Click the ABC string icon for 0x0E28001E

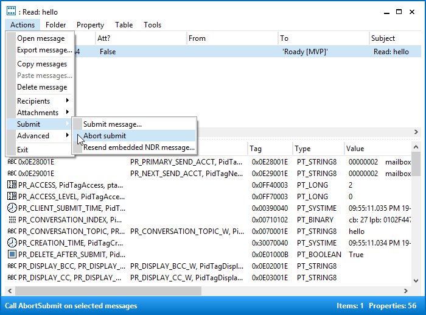click(12, 162)
